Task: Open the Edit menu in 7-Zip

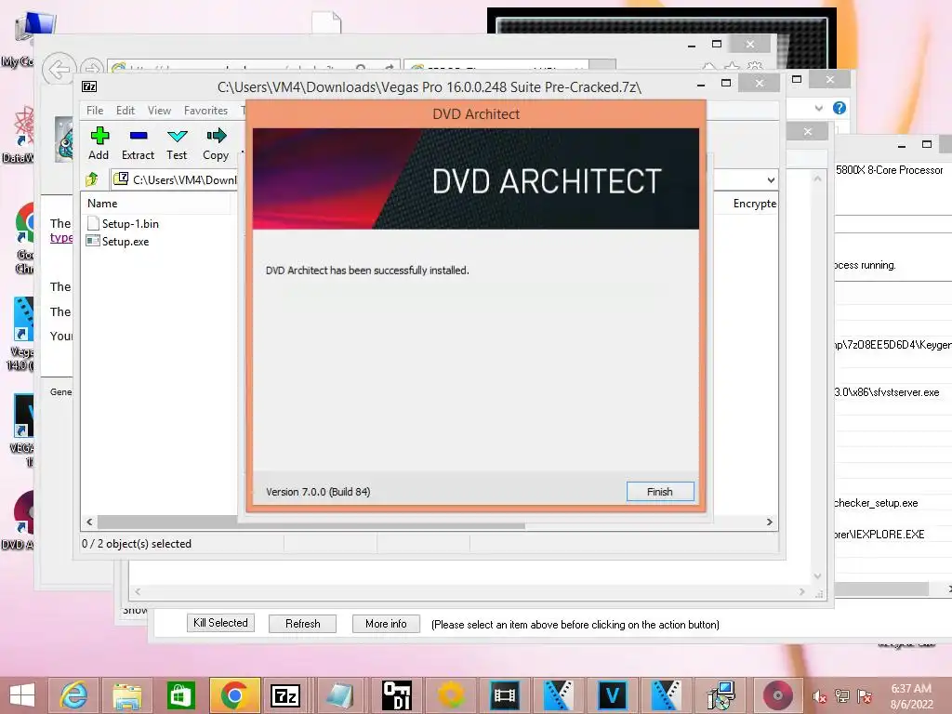Action: [126, 111]
